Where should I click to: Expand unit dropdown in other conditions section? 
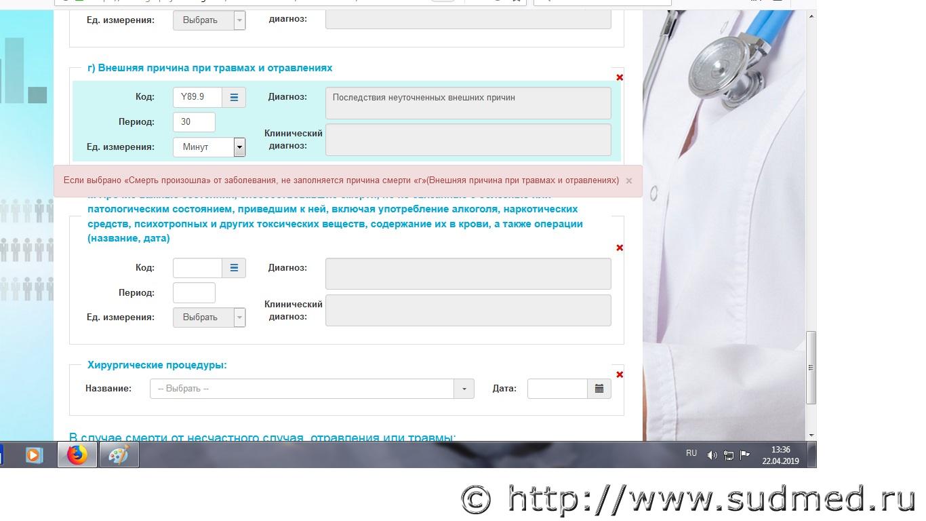pos(239,317)
